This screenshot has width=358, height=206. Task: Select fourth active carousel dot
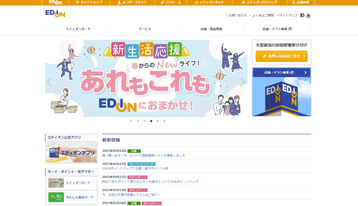coord(151,121)
